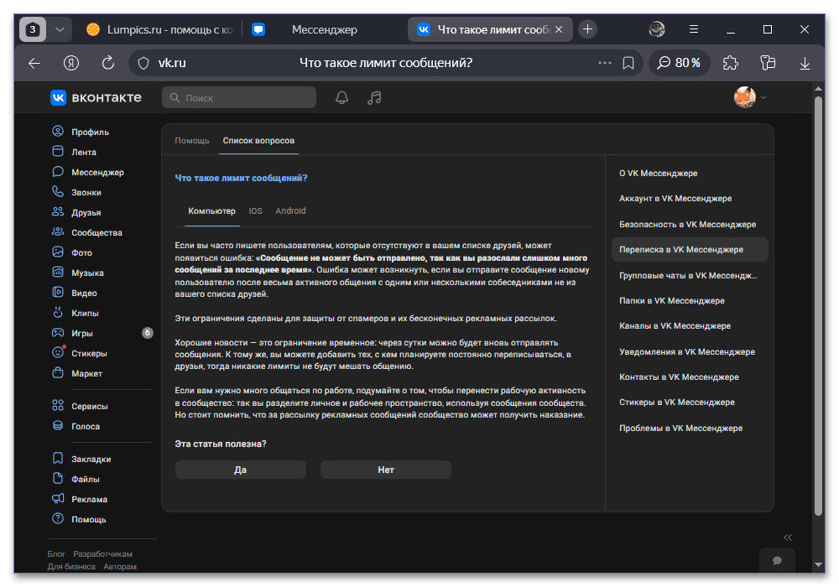Open Фото picture icon
This screenshot has width=839, height=587.
pos(58,252)
